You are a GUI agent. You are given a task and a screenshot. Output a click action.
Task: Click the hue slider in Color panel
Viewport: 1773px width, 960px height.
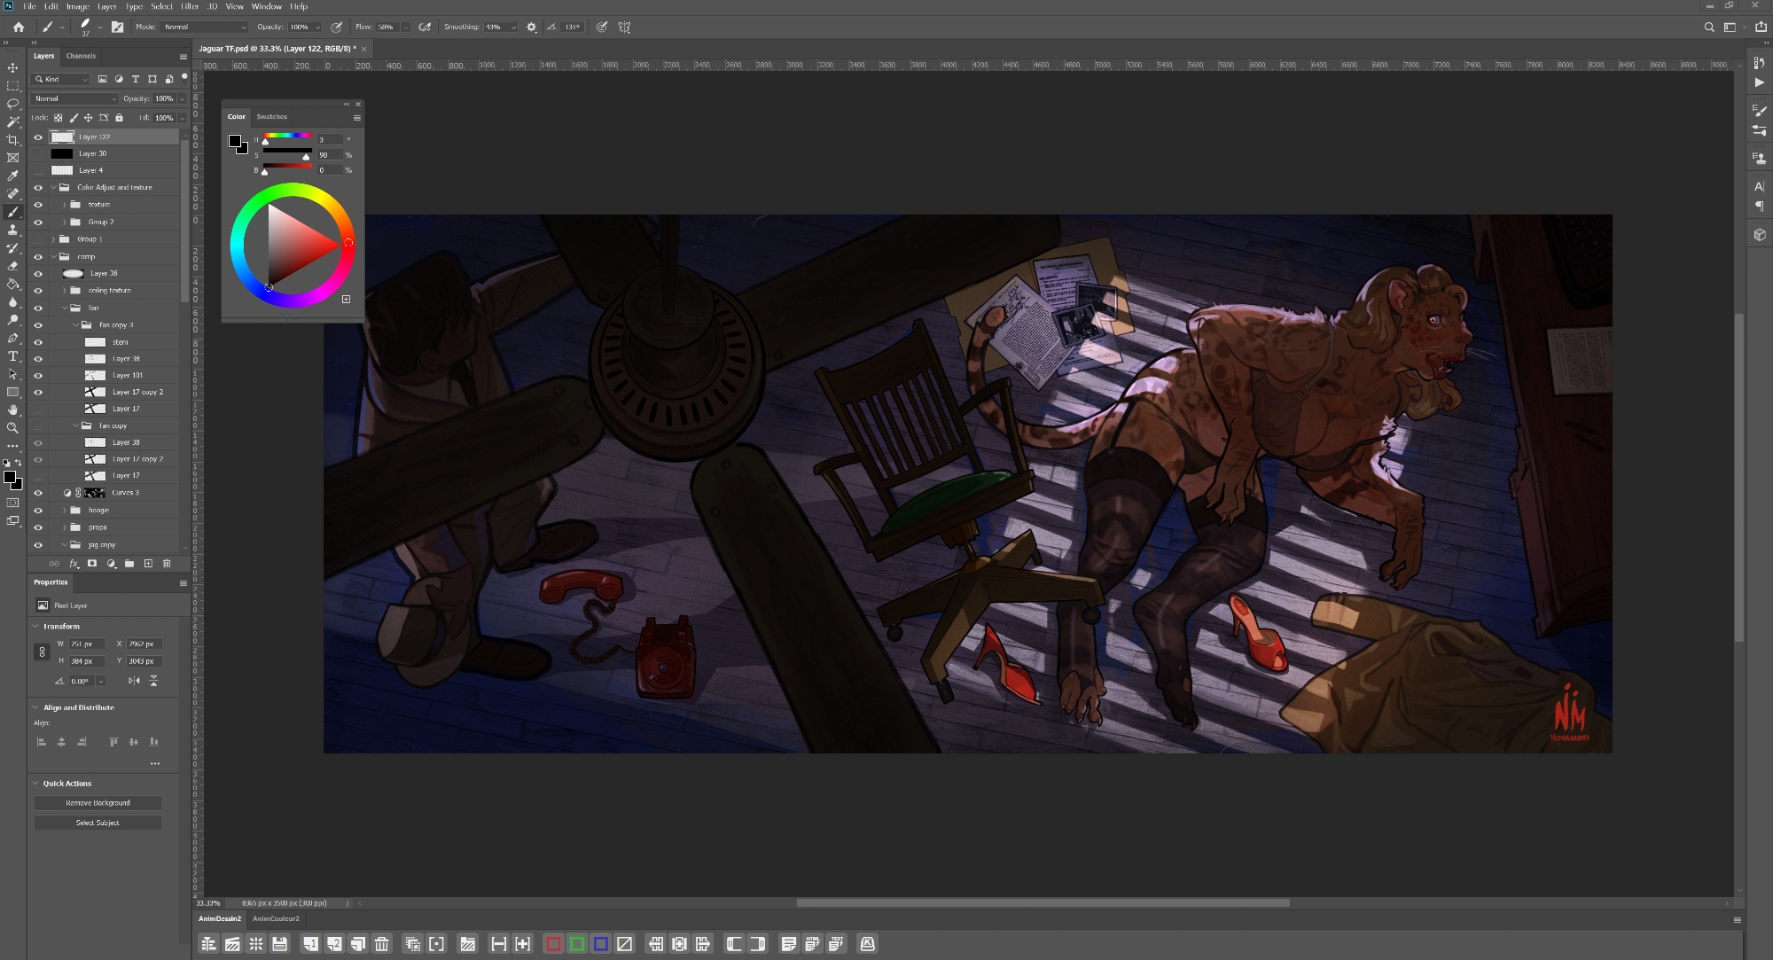tap(287, 137)
